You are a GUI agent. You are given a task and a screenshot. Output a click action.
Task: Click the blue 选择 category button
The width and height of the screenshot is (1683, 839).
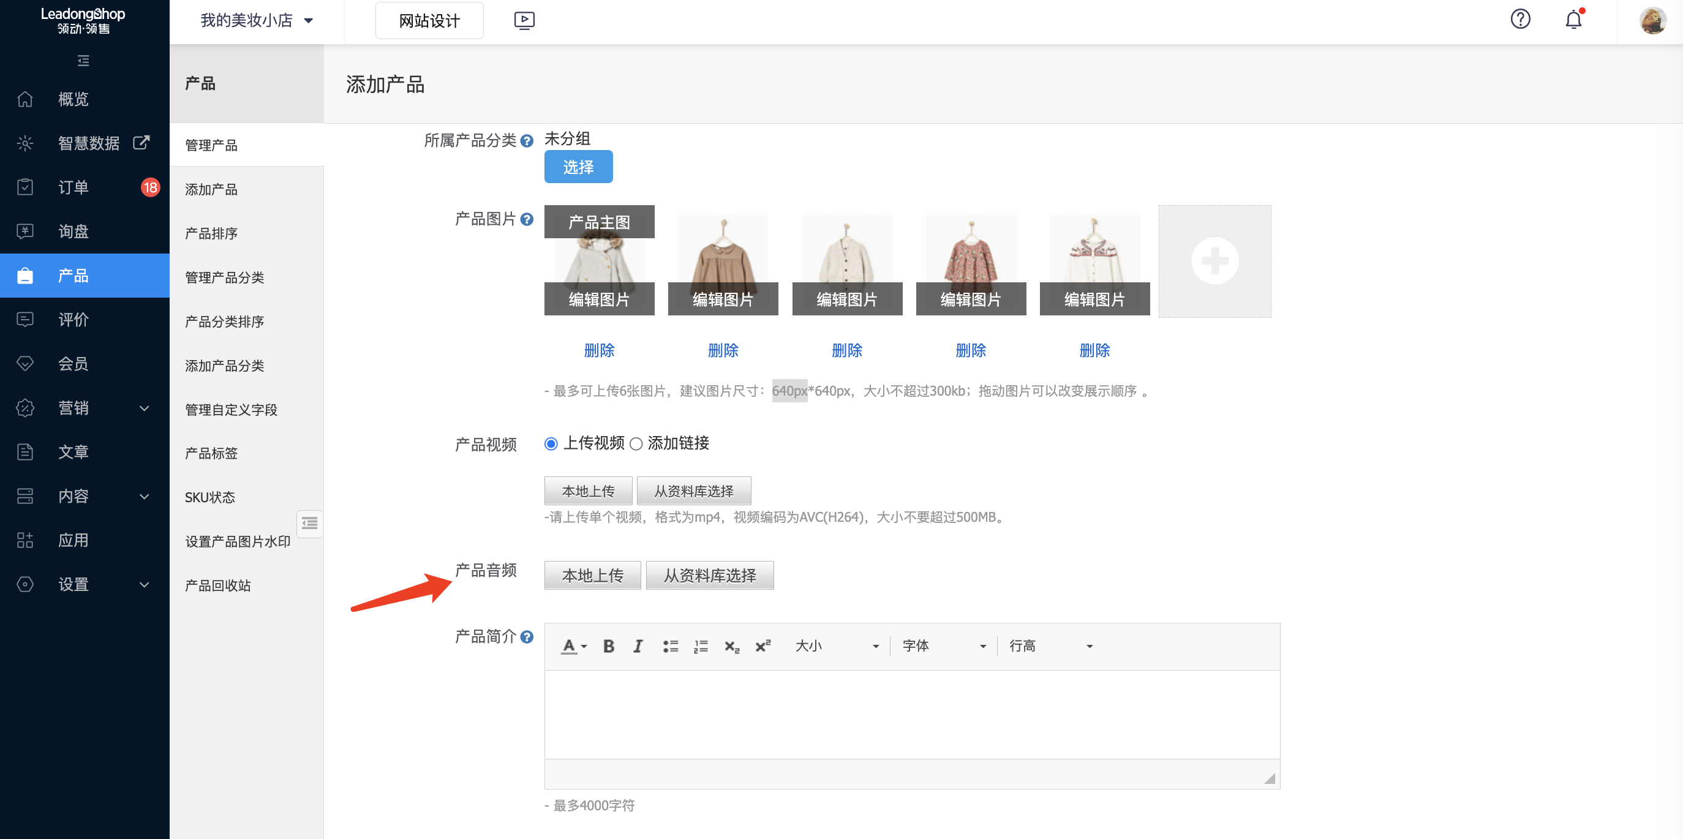(x=578, y=167)
